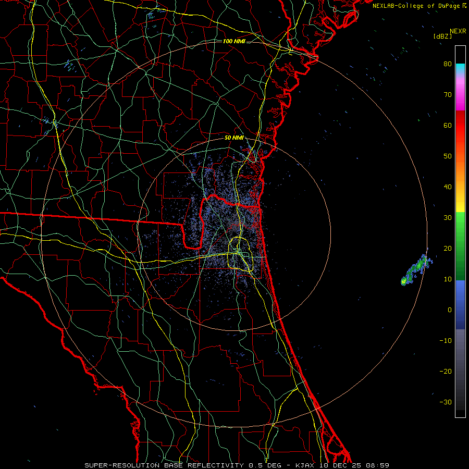Click the gray segment of the color bar
469x469 pixels.
click(460, 369)
